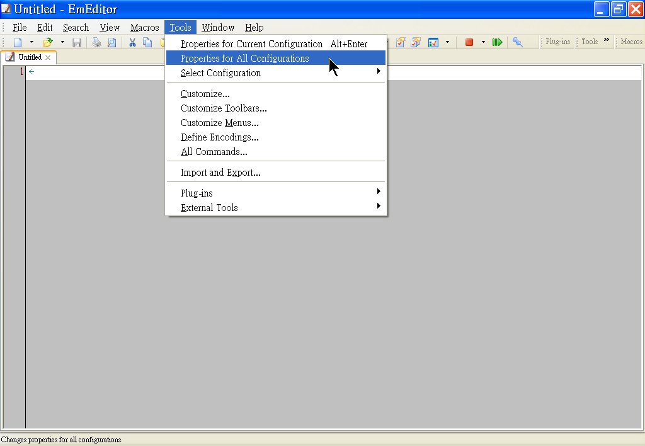Open dropdown arrow beside Customize toolbar icon
Viewport: 645px width, 446px height.
tap(448, 42)
